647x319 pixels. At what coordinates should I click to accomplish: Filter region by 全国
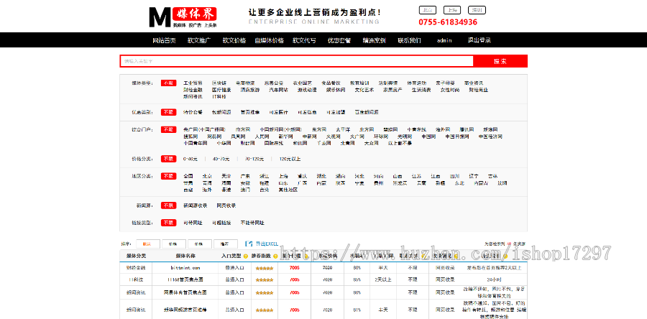pos(188,175)
